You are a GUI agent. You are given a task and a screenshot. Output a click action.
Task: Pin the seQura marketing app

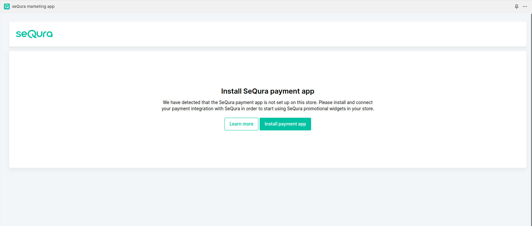[x=517, y=7]
